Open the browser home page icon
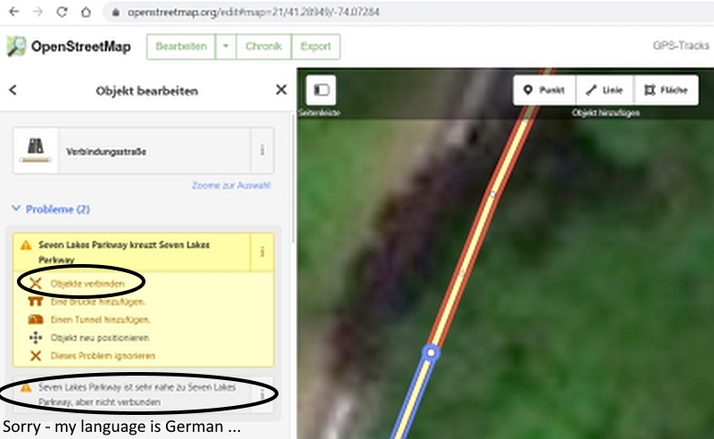 (86, 12)
